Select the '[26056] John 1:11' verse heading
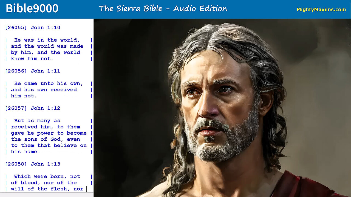The image size is (351, 197). (x=33, y=71)
